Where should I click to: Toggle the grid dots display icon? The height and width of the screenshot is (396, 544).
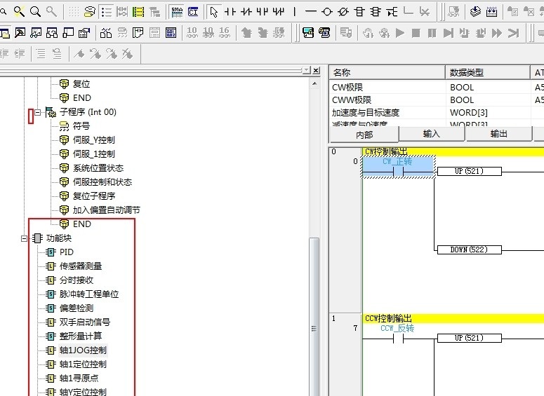pyautogui.click(x=74, y=12)
